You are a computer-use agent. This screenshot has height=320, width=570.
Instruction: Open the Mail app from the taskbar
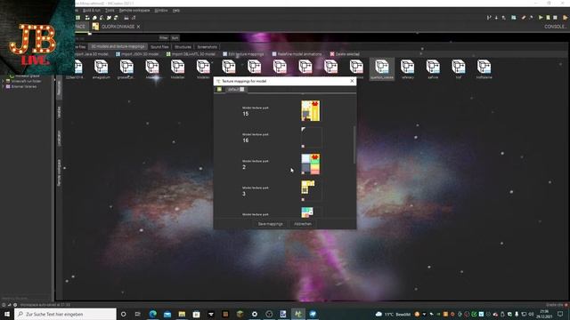(167, 314)
